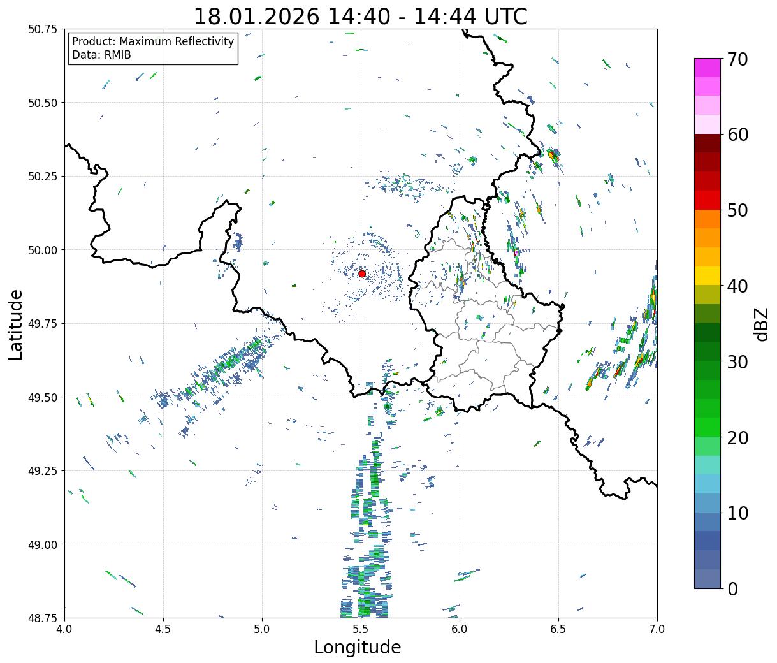Viewport: 777px width, 663px height.
Task: Click the 'Longitude' axis label
Action: (358, 647)
